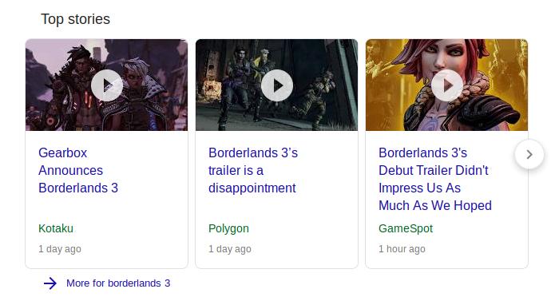Image resolution: width=555 pixels, height=297 pixels.
Task: Click the Top stories heading
Action: 75,19
